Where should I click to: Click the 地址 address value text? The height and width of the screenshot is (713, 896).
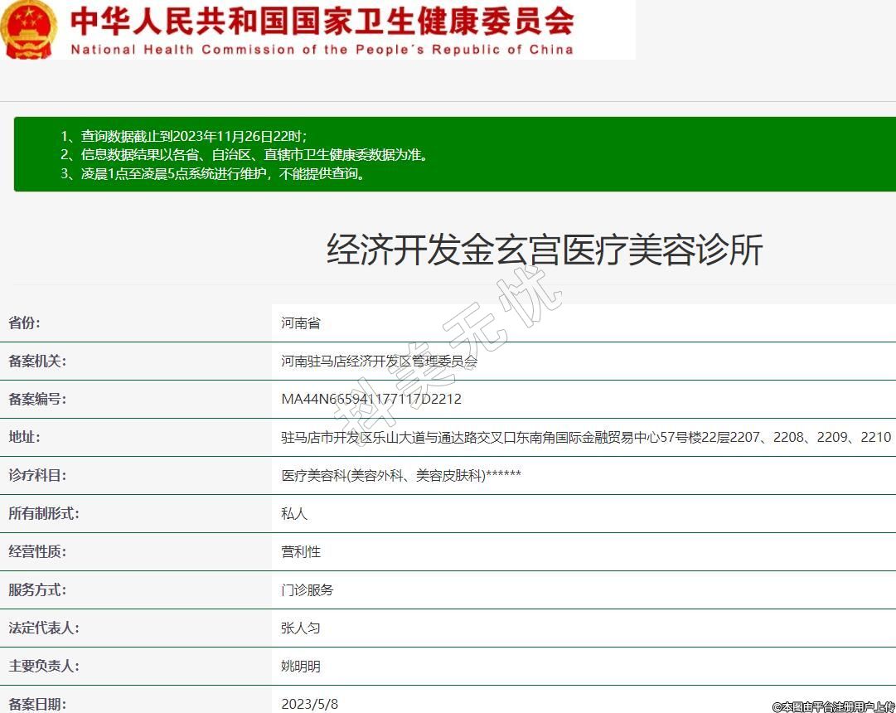pyautogui.click(x=586, y=437)
